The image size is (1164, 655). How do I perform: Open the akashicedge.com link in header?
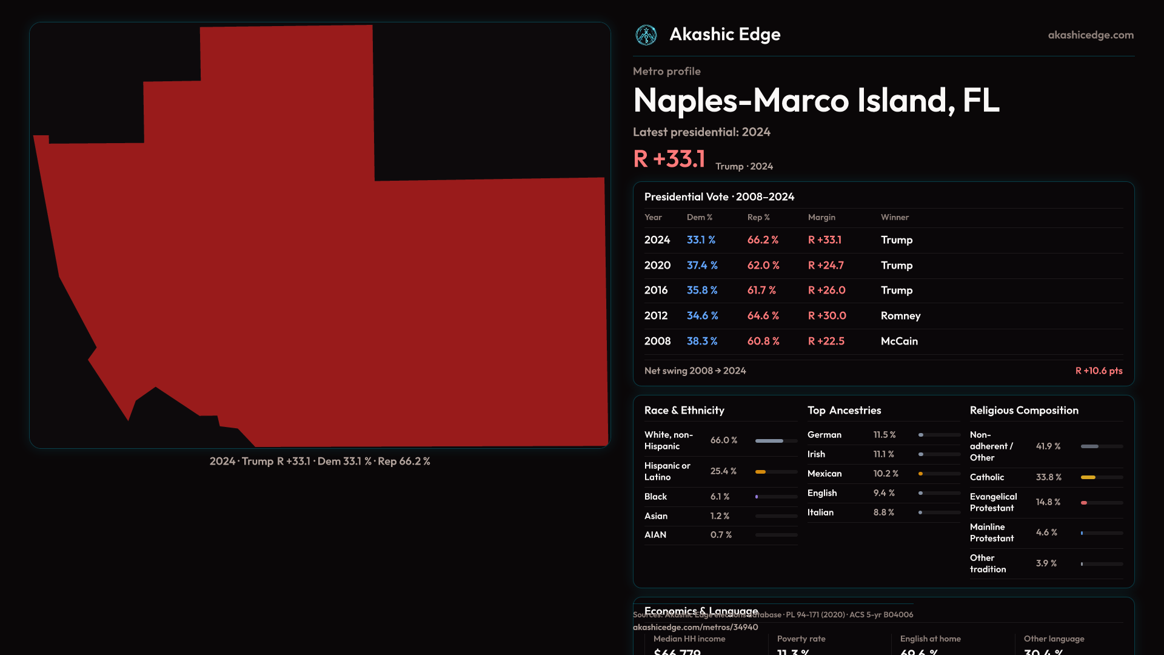pos(1090,35)
